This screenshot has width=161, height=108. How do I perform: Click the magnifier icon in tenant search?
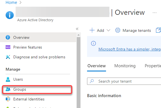(x=92, y=81)
